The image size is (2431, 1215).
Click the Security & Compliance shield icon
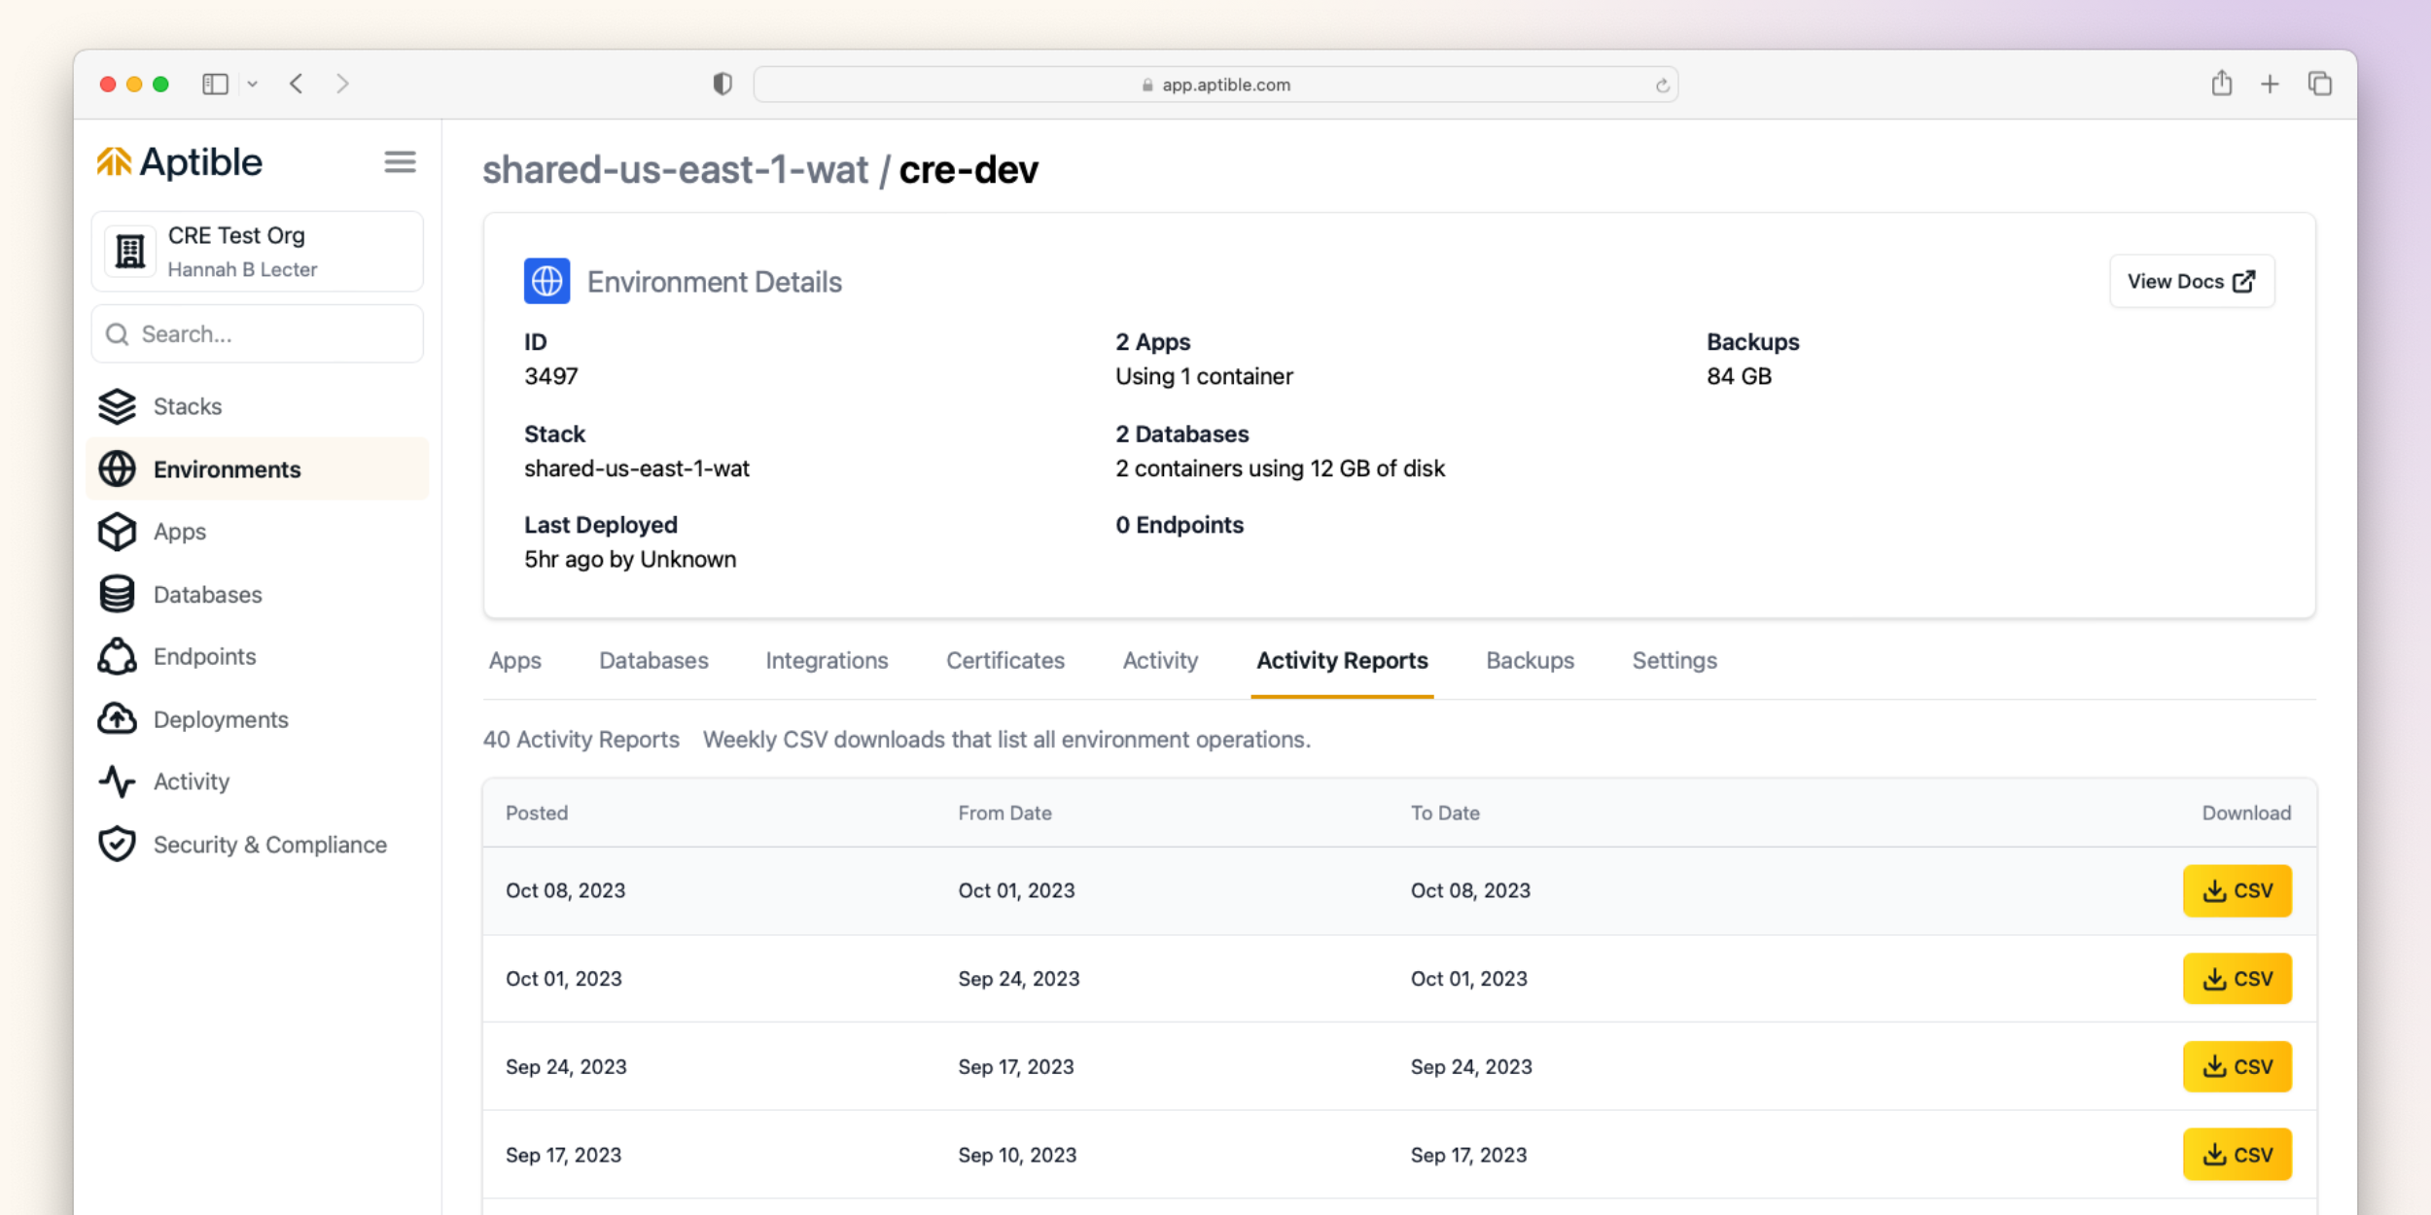pyautogui.click(x=117, y=845)
